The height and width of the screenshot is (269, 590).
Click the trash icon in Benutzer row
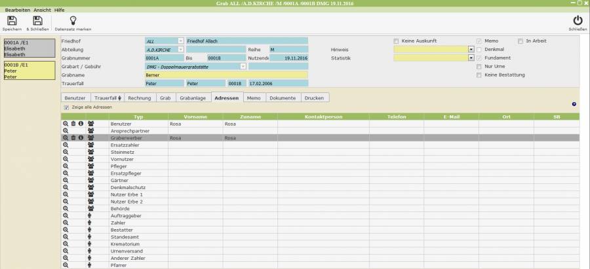73,123
